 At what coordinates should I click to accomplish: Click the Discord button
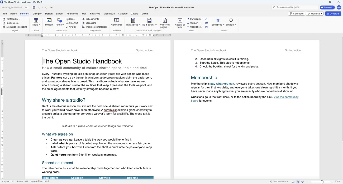(327, 7)
